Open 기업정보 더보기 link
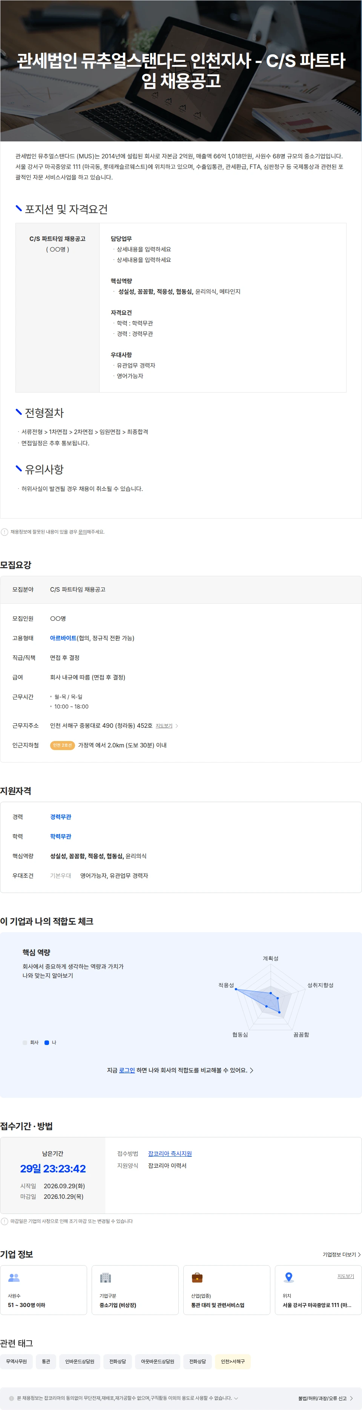 [339, 1254]
